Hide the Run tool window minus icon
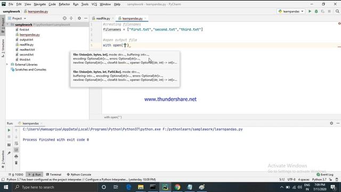This screenshot has height=192, width=341. [x=338, y=123]
